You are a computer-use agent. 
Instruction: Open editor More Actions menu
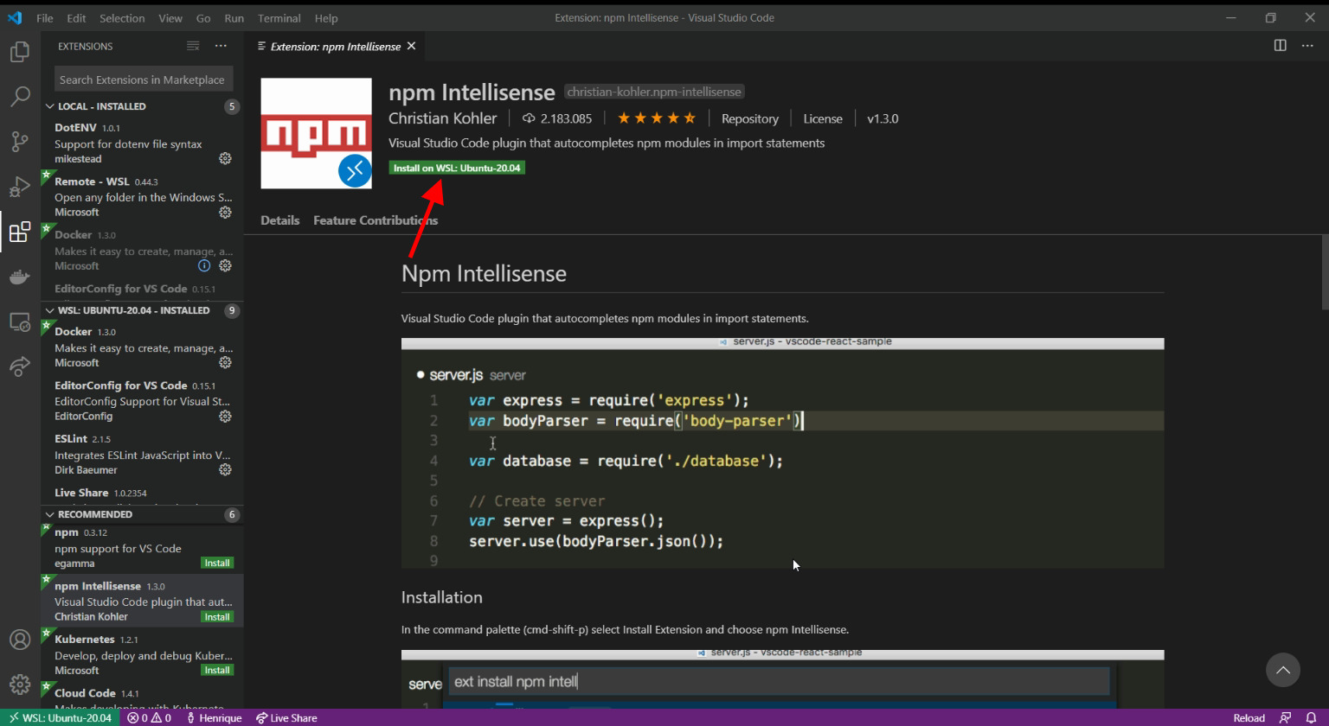point(1307,46)
